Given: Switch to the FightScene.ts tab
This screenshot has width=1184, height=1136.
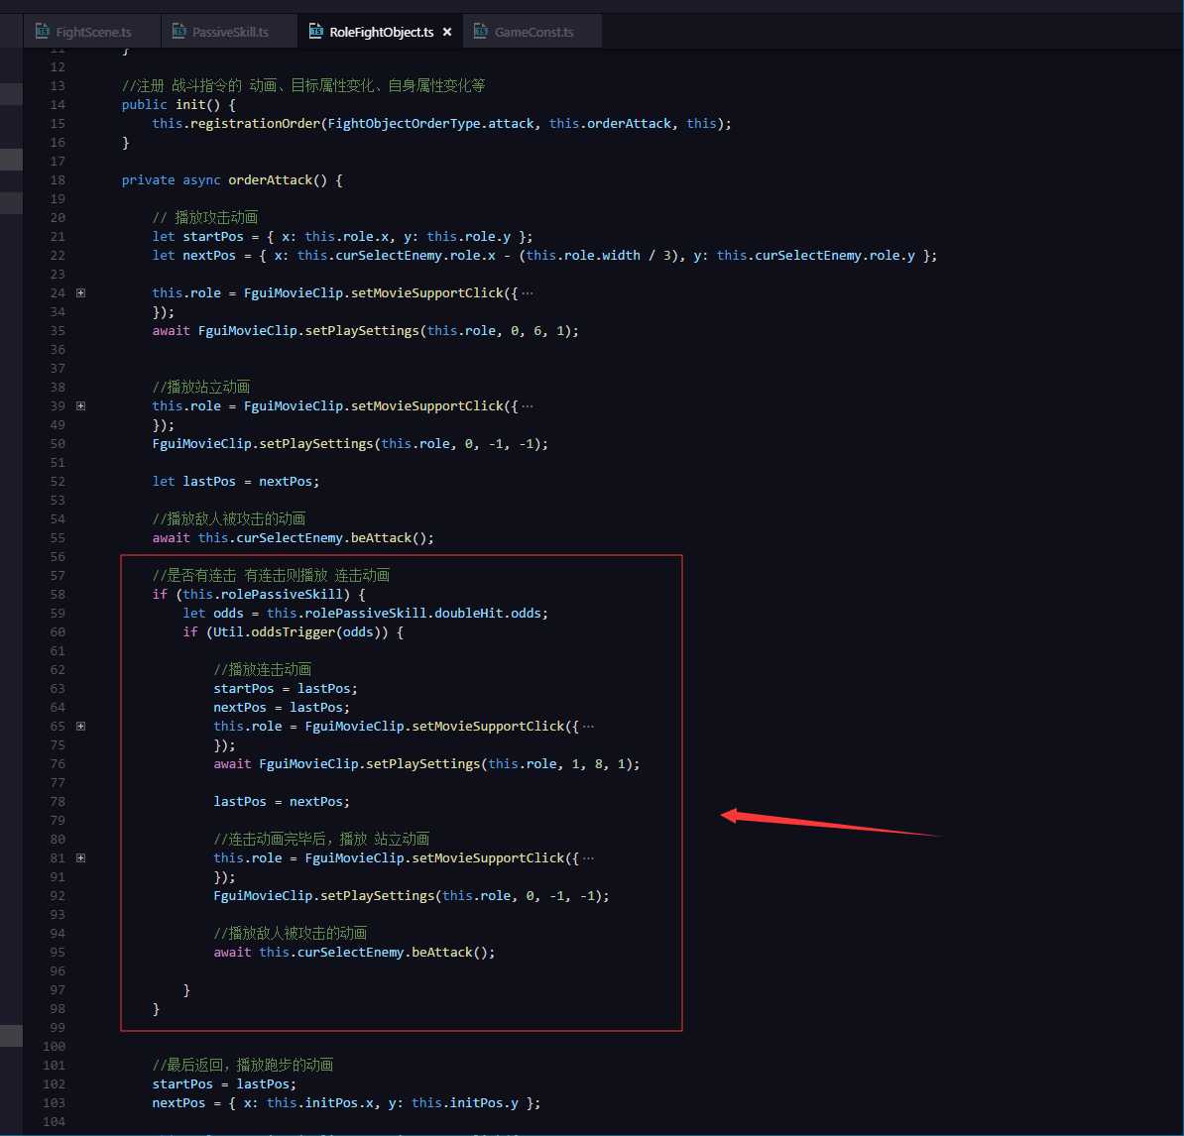Looking at the screenshot, I should [92, 32].
